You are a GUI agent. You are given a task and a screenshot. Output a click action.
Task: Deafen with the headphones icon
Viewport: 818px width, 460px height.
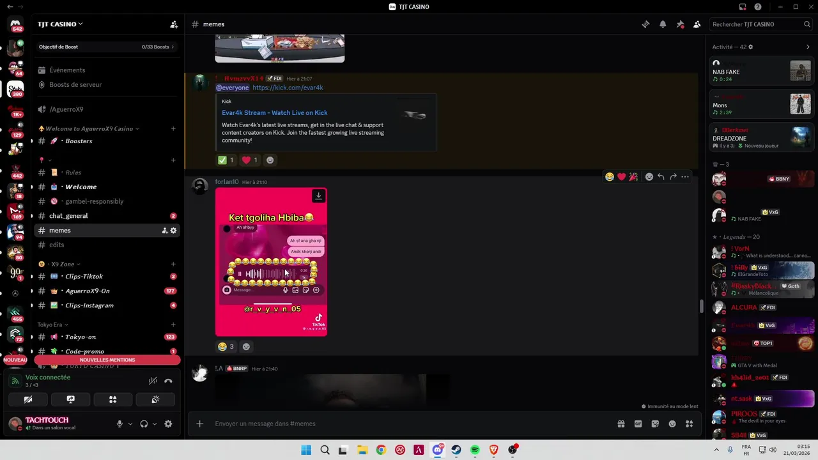[144, 424]
